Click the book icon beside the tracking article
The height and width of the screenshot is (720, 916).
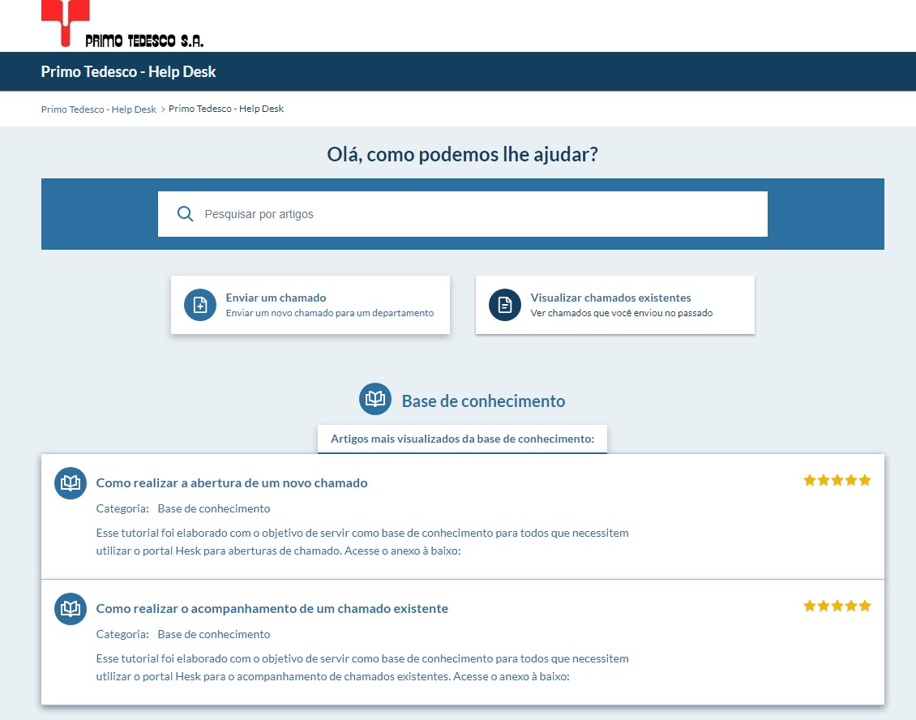70,608
